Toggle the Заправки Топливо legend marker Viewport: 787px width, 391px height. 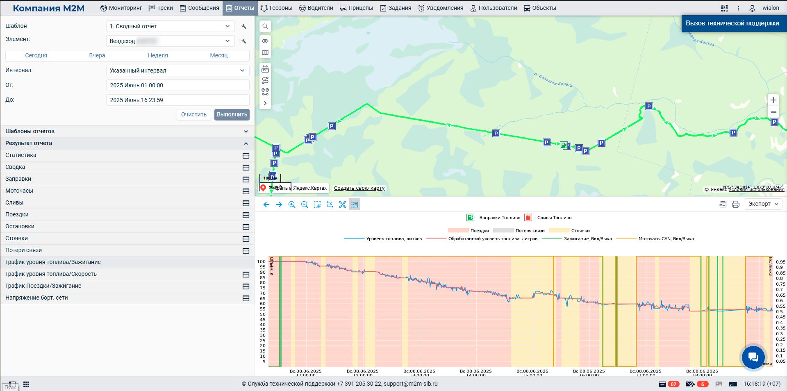(470, 218)
